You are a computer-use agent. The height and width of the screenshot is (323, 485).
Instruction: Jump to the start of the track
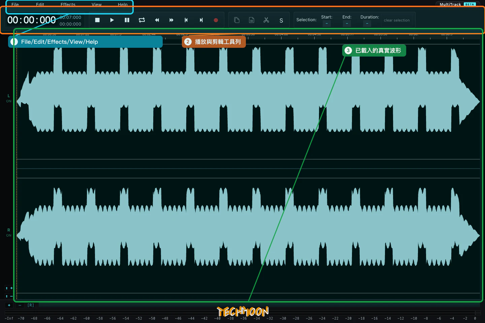pyautogui.click(x=186, y=20)
